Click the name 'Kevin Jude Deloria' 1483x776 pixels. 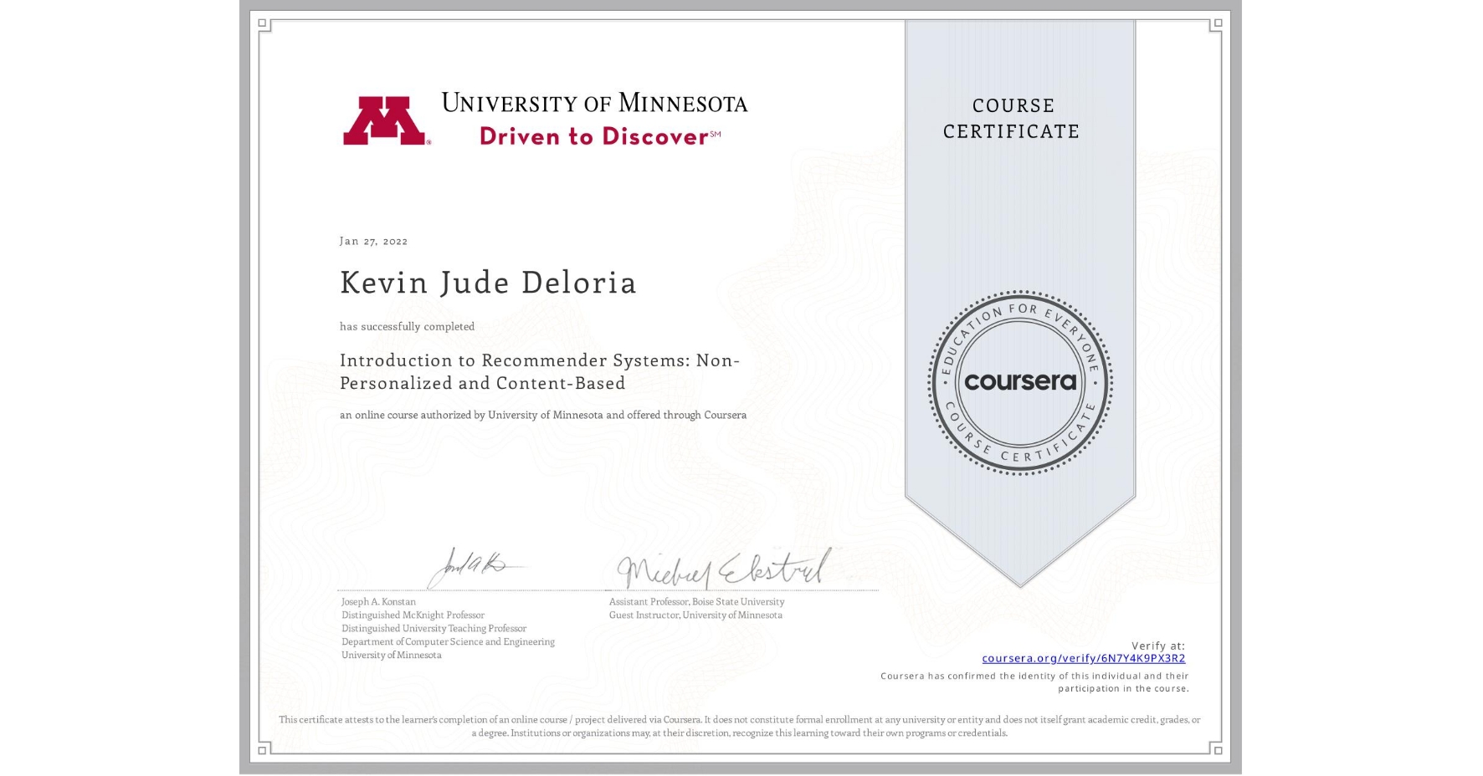coord(488,283)
